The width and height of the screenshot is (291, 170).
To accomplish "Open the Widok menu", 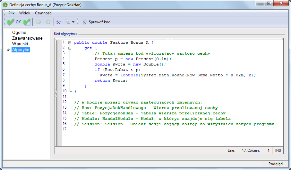I will [x=25, y=13].
